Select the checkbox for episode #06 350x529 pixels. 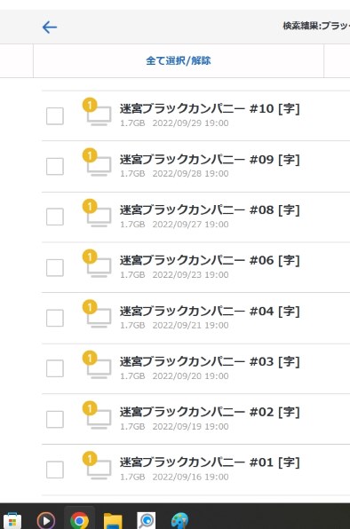tap(55, 267)
